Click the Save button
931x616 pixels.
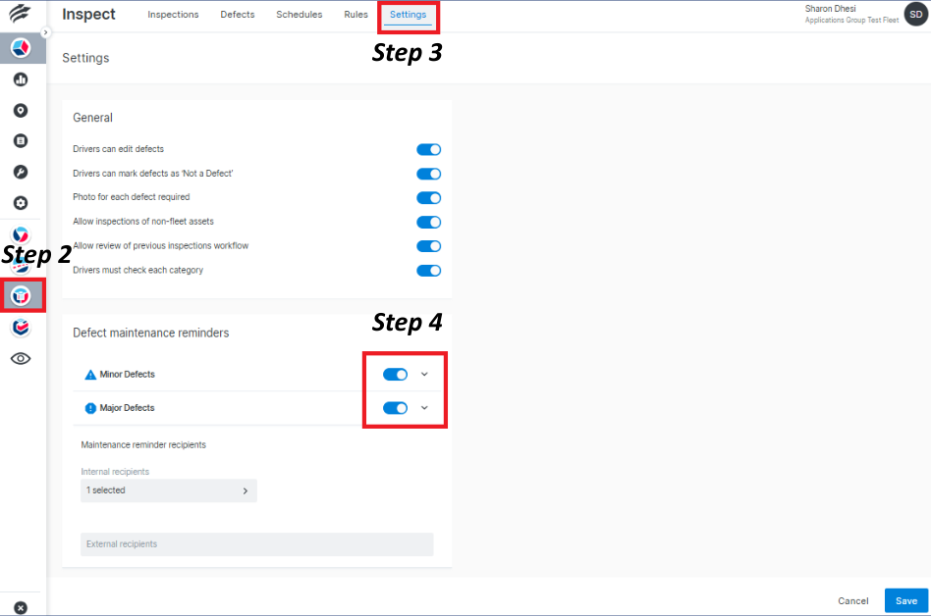[x=904, y=600]
